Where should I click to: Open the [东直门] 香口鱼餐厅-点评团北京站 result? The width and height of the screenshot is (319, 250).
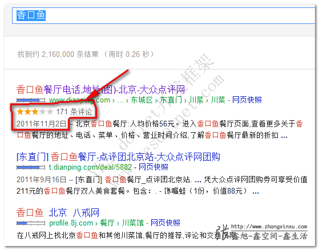tap(118, 157)
